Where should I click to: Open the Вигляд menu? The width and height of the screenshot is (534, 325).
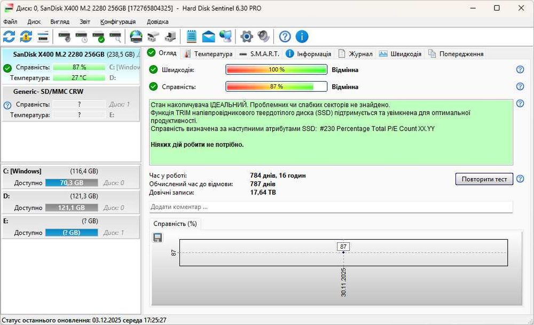tap(60, 22)
